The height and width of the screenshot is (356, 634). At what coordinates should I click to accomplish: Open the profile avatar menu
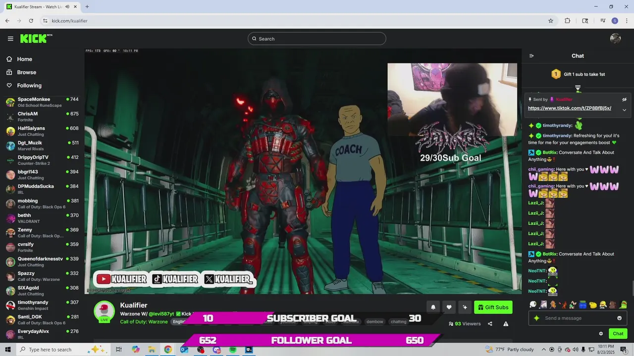(616, 39)
